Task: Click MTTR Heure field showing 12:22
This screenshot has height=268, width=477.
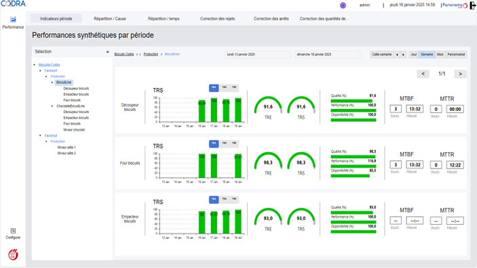Action: (x=455, y=165)
